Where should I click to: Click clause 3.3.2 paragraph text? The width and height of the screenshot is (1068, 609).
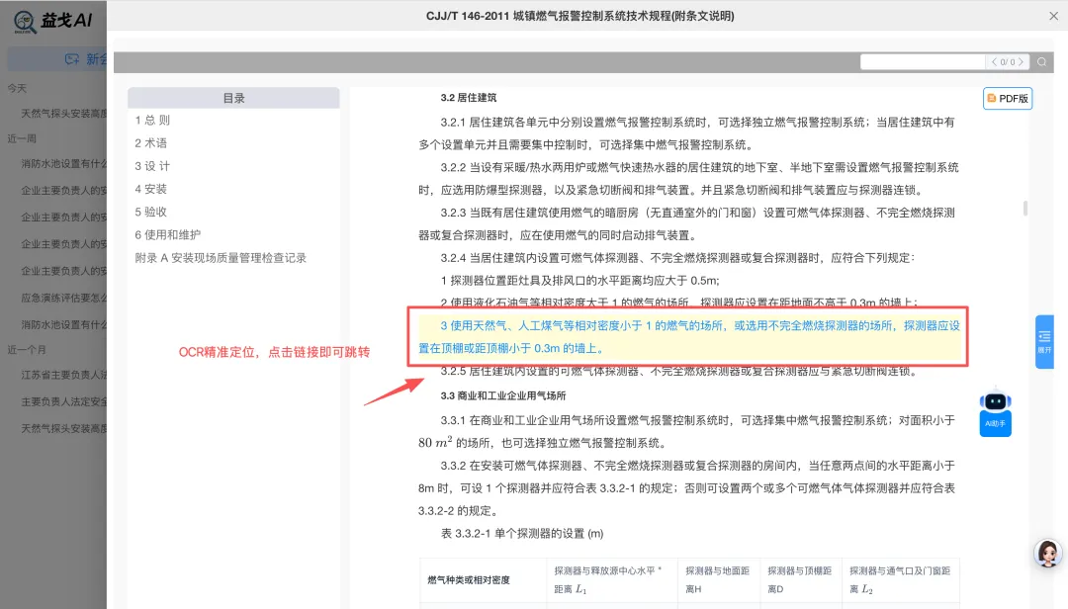686,487
